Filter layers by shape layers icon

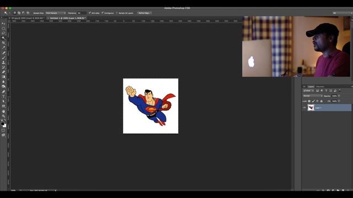(x=331, y=91)
